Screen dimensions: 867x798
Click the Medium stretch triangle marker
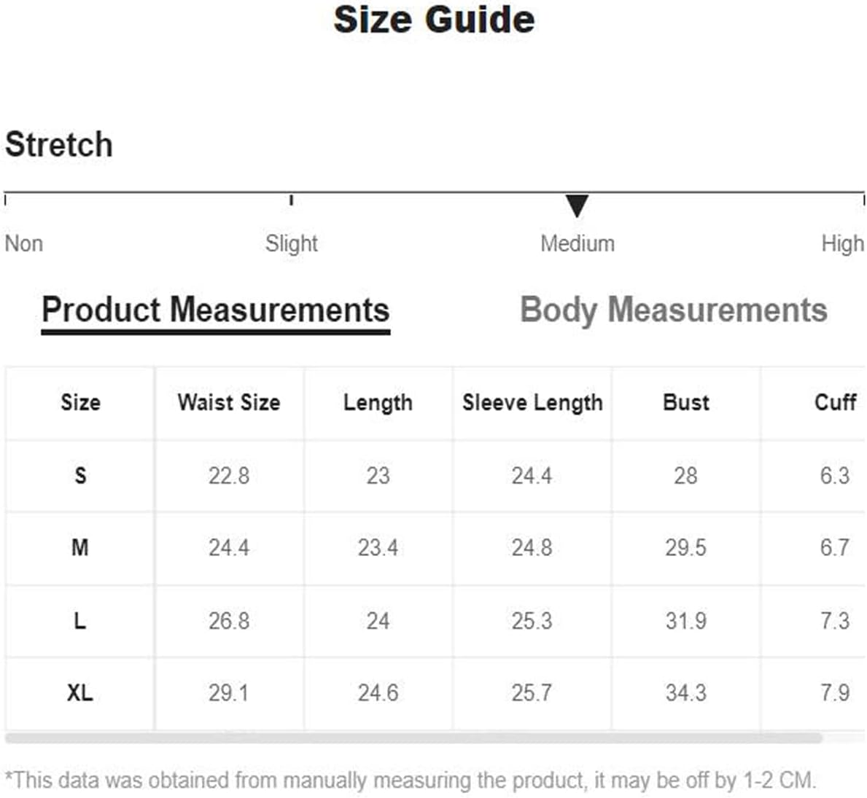tap(577, 206)
